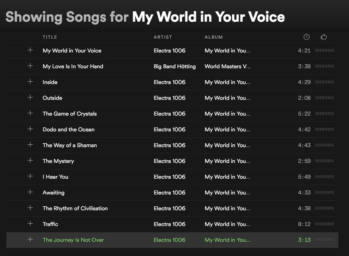Select track "The Rhythm of Civilisation"

75,208
